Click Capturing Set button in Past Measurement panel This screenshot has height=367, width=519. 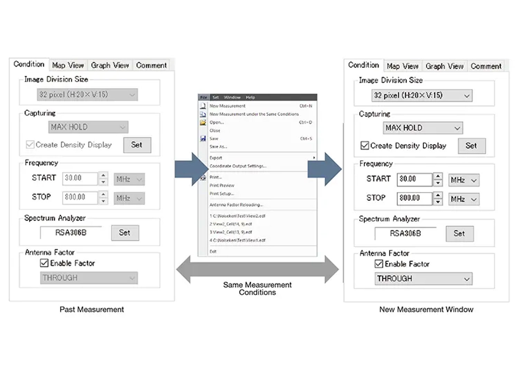pyautogui.click(x=137, y=145)
